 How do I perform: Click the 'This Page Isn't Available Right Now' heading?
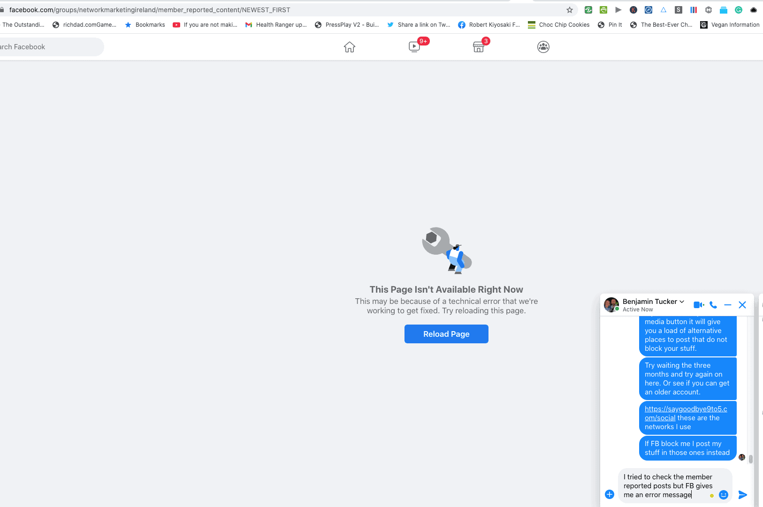(x=446, y=289)
